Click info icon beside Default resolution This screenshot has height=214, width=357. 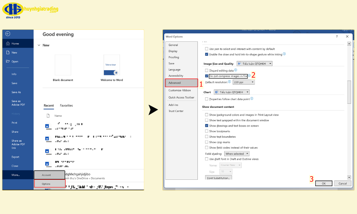click(230, 82)
